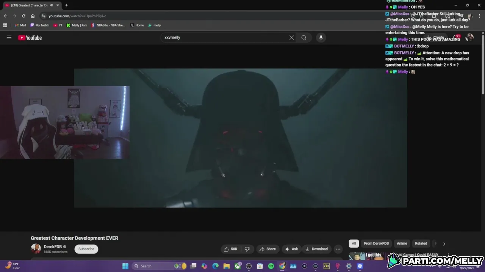This screenshot has width=485, height=272.
Task: Open Xbox app from taskbar
Action: tap(238, 266)
